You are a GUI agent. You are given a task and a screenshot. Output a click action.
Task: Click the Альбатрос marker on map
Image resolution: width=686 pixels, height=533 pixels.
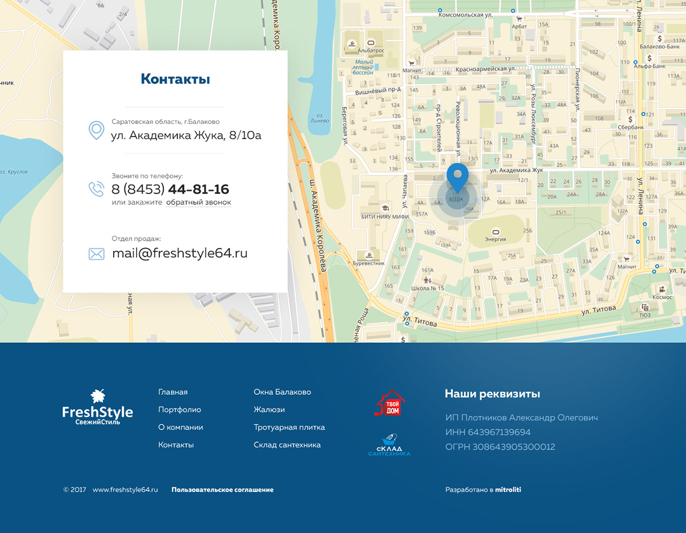click(370, 43)
